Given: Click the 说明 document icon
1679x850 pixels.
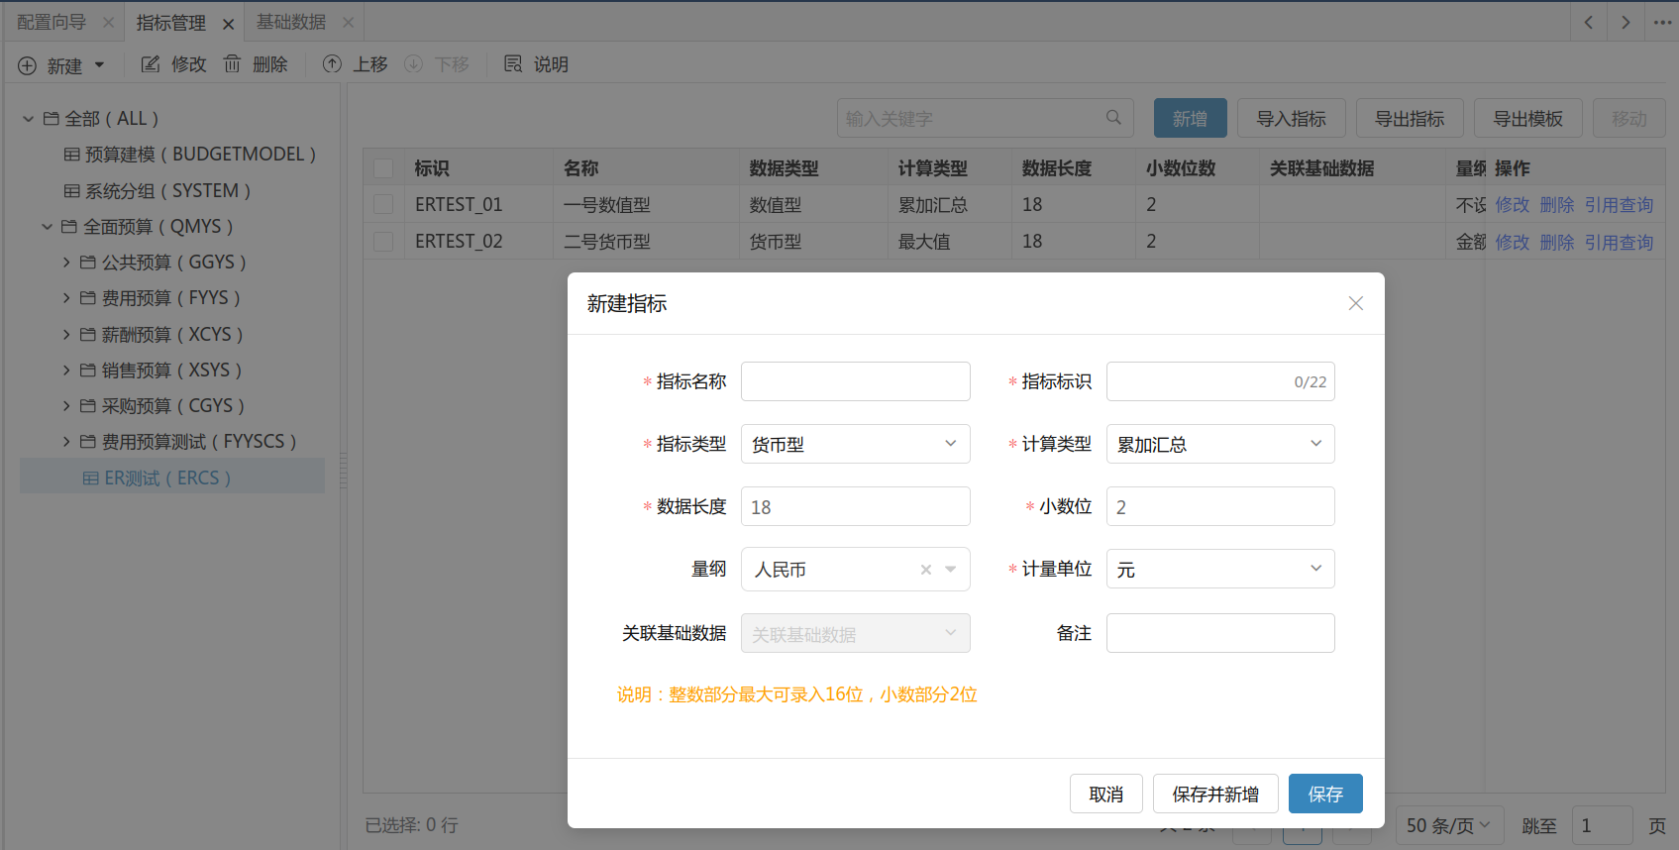Looking at the screenshot, I should tap(513, 64).
